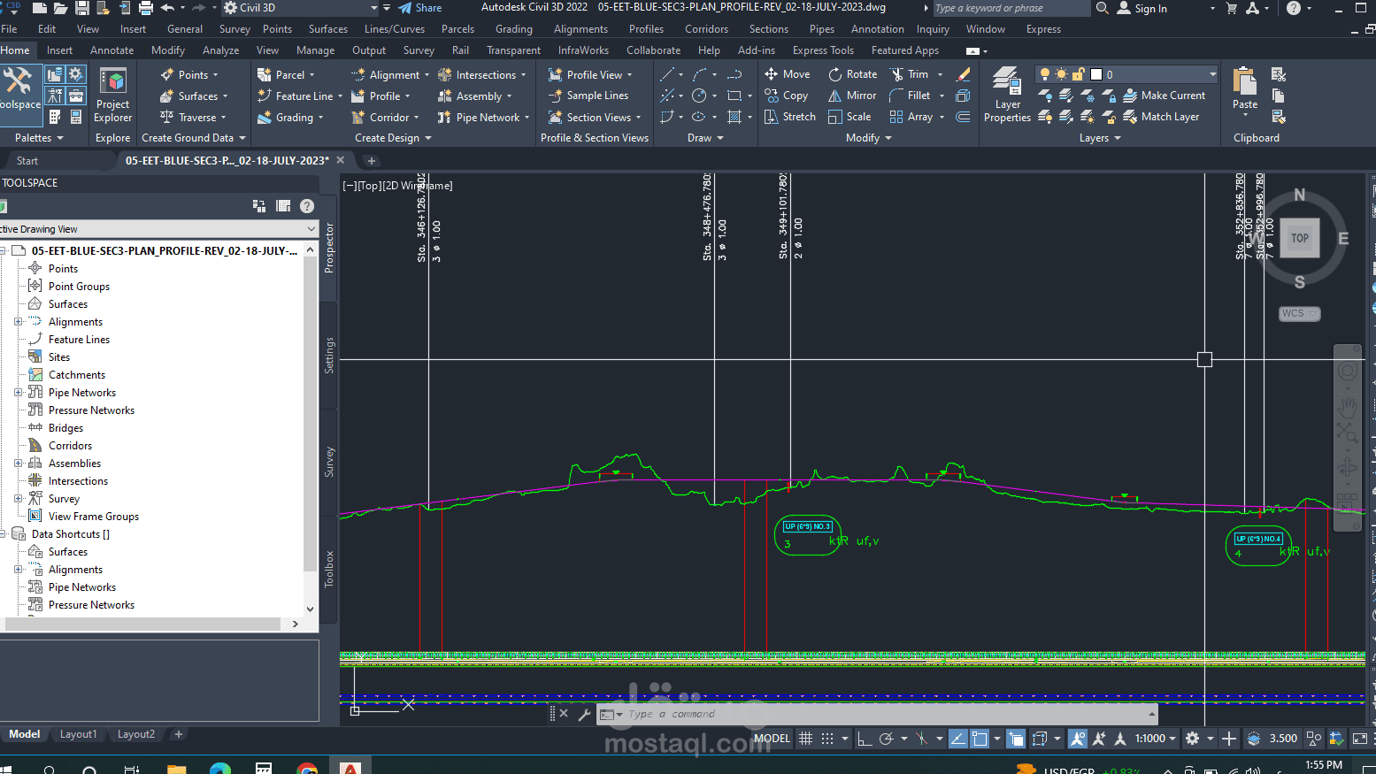Select the Prospector vertical tab
Screen dimensions: 1376x774
(329, 248)
